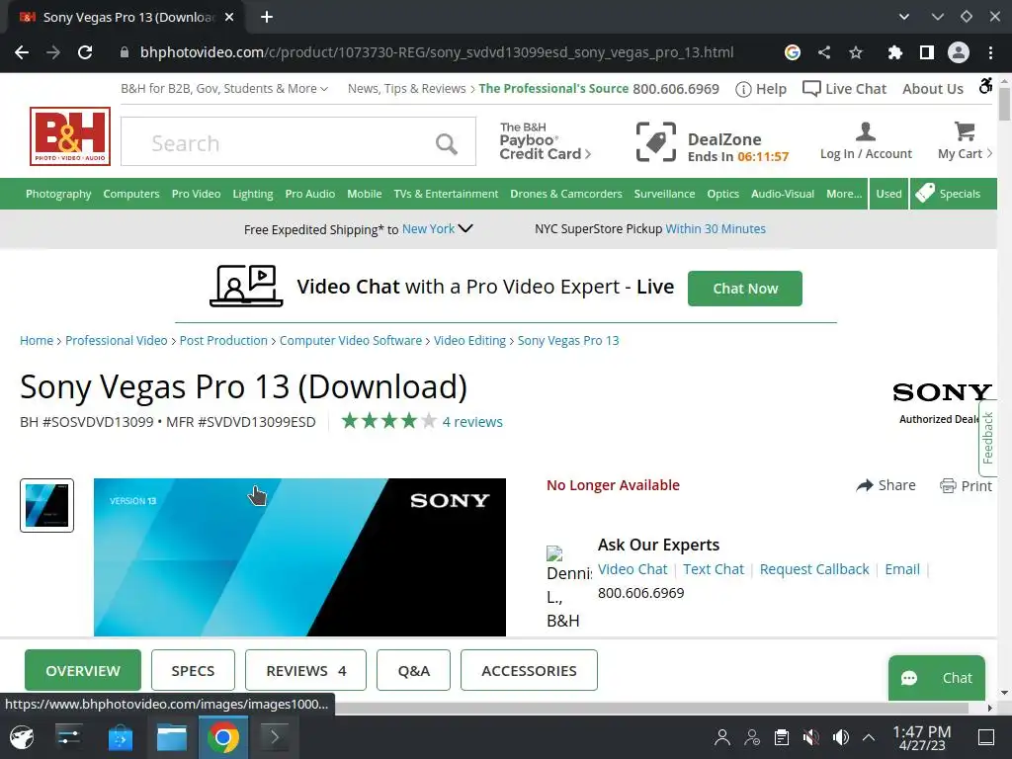
Task: Open the Pro Video category menu
Action: click(197, 194)
